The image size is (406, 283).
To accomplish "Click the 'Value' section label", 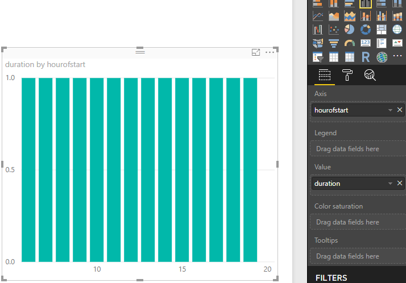I will (322, 167).
